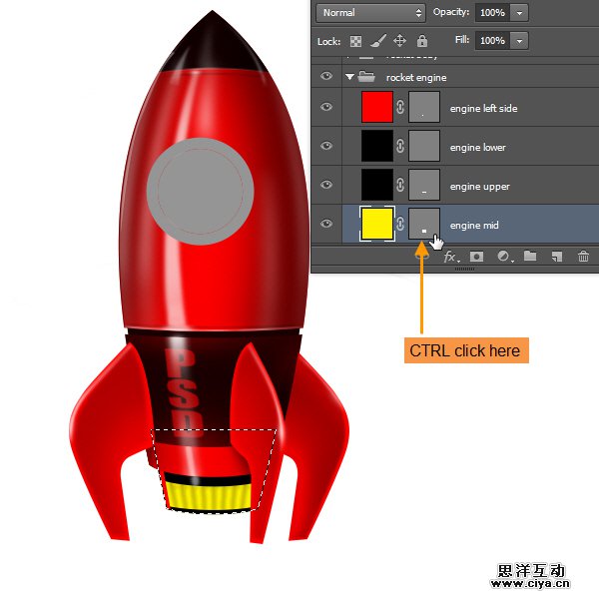
Task: Click the Opacity 100% value field
Action: click(x=492, y=13)
